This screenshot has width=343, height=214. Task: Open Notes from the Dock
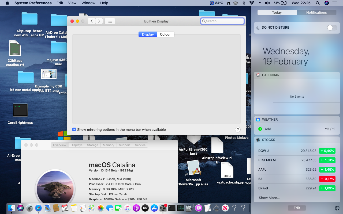click(74, 208)
